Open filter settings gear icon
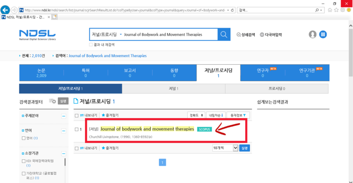 click(x=52, y=101)
